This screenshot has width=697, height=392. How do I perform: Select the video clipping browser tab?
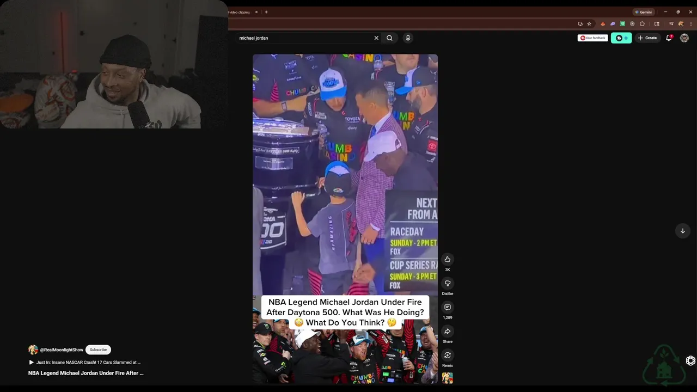[x=240, y=12]
